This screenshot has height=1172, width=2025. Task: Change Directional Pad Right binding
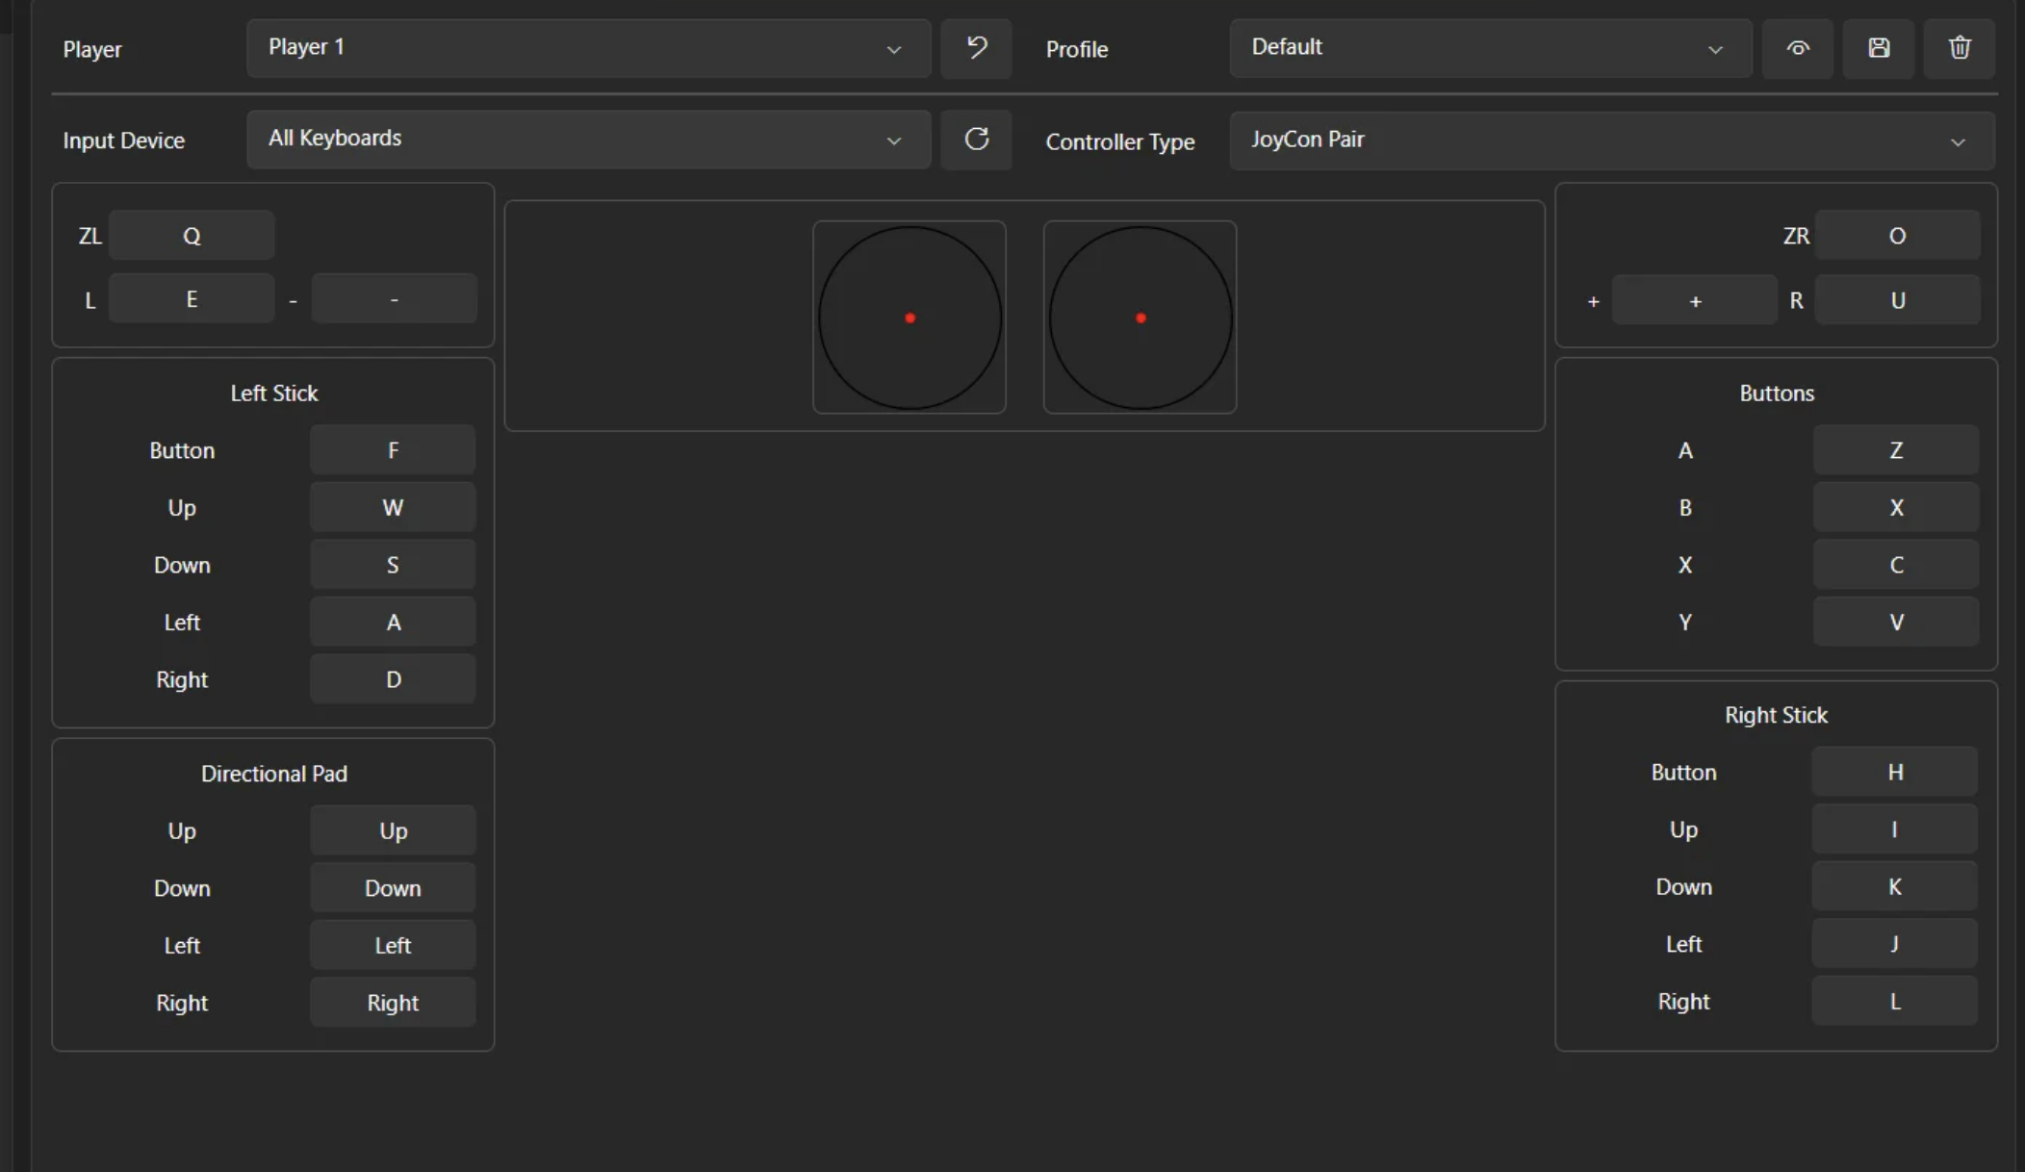tap(393, 1002)
